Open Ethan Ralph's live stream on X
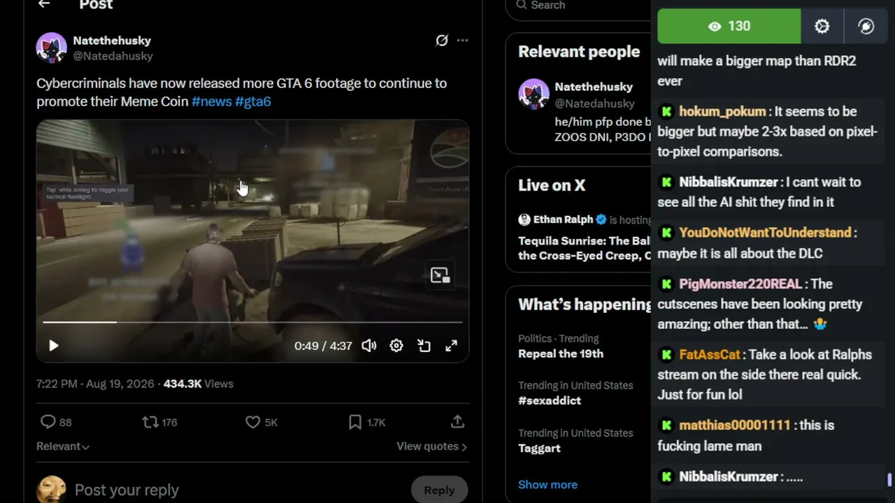Viewport: 895px width, 503px height. point(585,248)
